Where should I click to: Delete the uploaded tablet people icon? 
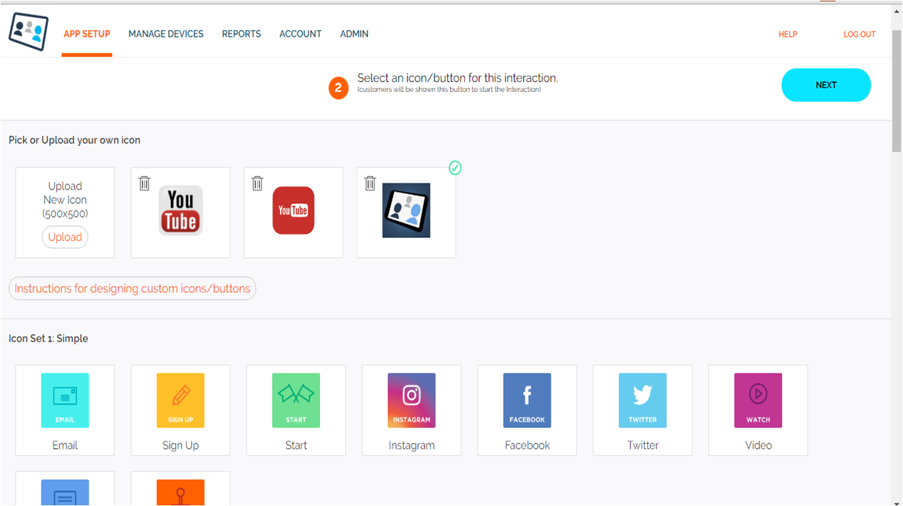371,183
